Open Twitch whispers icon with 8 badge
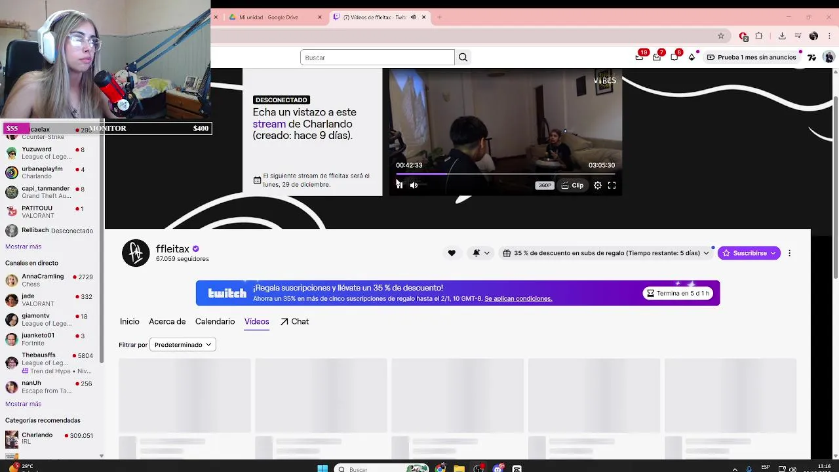Image resolution: width=839 pixels, height=472 pixels. (x=674, y=57)
